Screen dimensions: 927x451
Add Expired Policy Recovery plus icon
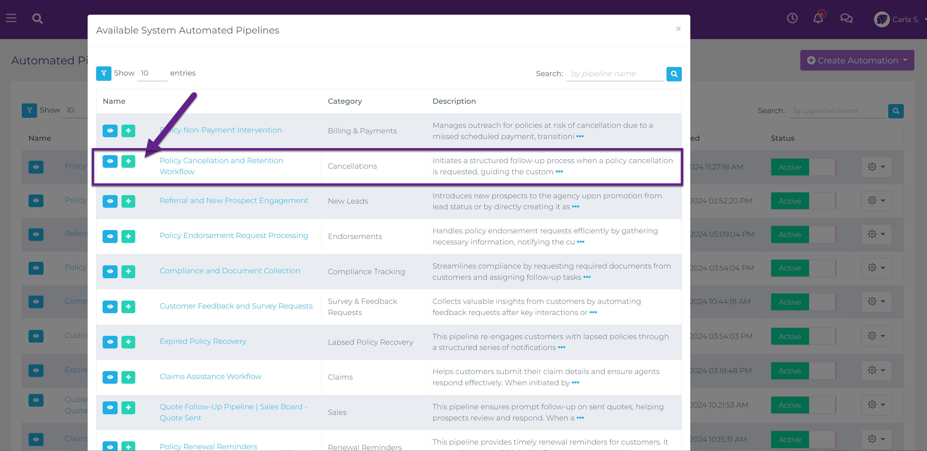tap(128, 342)
